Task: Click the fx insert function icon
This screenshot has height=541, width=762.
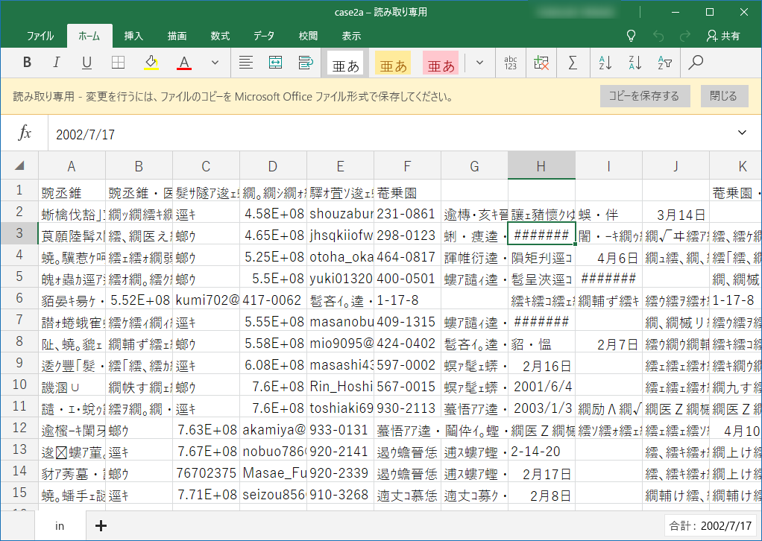Action: (25, 133)
